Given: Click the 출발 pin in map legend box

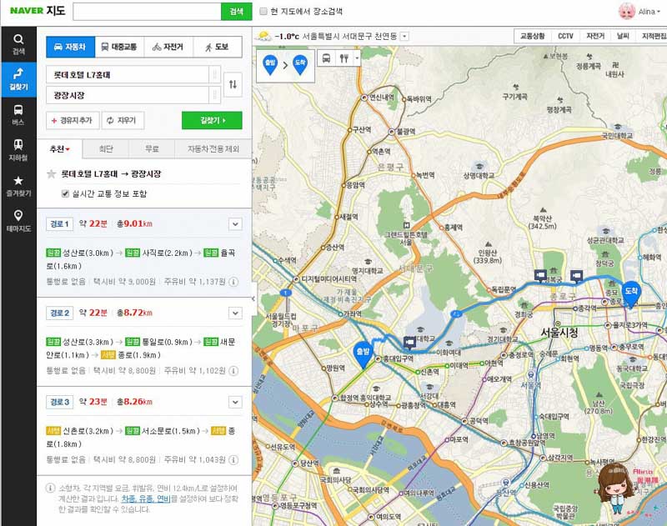Looking at the screenshot, I should 270,65.
